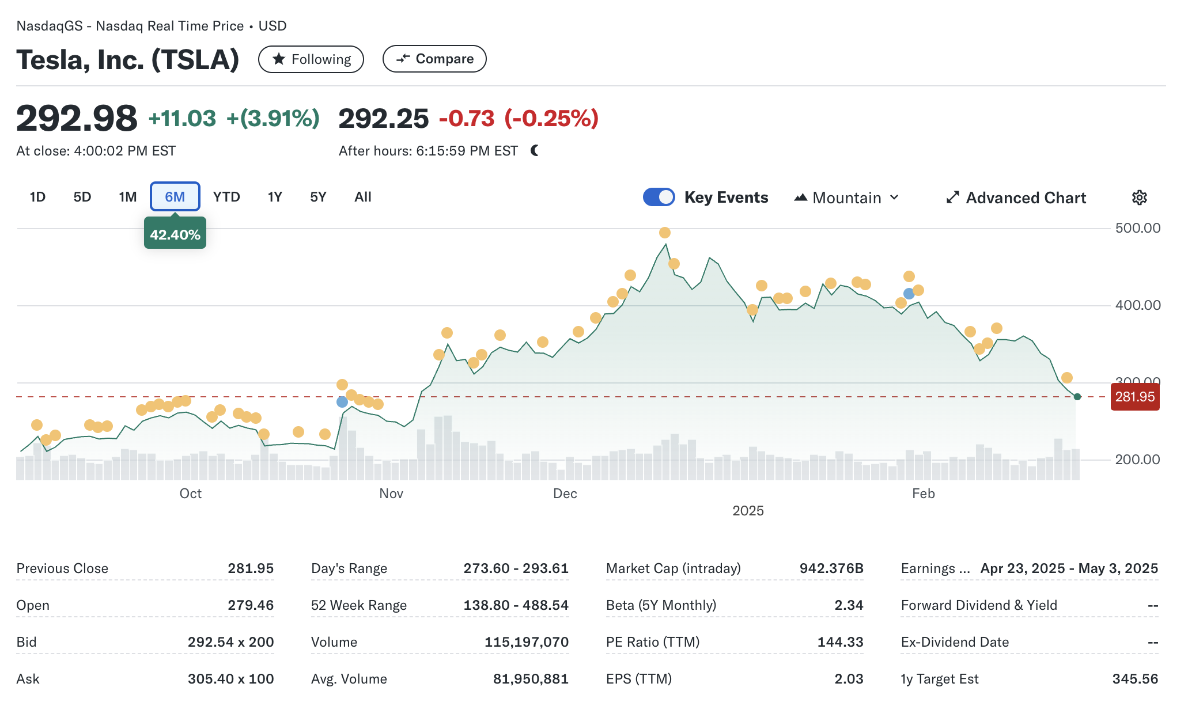Viewport: 1188px width, 706px height.
Task: Toggle Key Events switch off
Action: click(659, 197)
